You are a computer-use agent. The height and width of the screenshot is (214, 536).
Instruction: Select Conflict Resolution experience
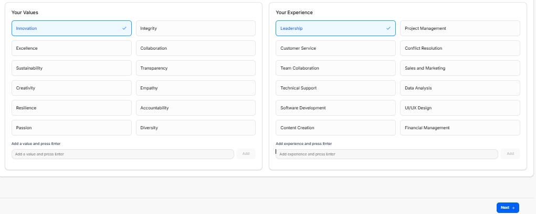coord(460,48)
